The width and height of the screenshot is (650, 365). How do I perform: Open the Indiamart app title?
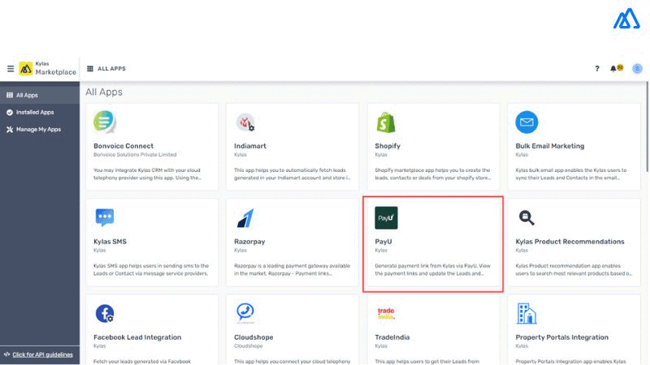[250, 146]
